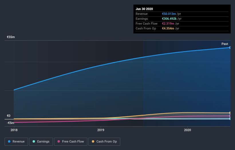Click the 2019 x-axis label
This screenshot has height=150, width=235.
click(x=101, y=130)
